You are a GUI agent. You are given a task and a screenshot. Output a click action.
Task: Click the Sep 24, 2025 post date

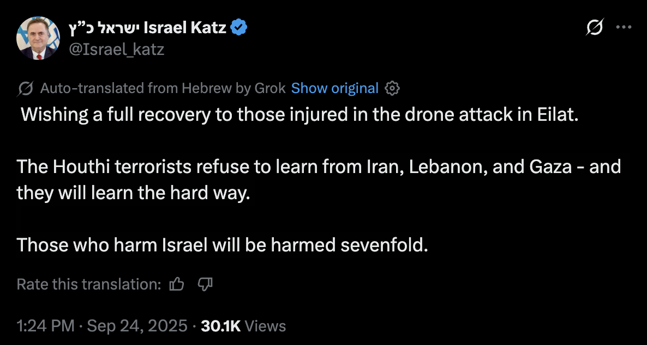[x=137, y=326]
